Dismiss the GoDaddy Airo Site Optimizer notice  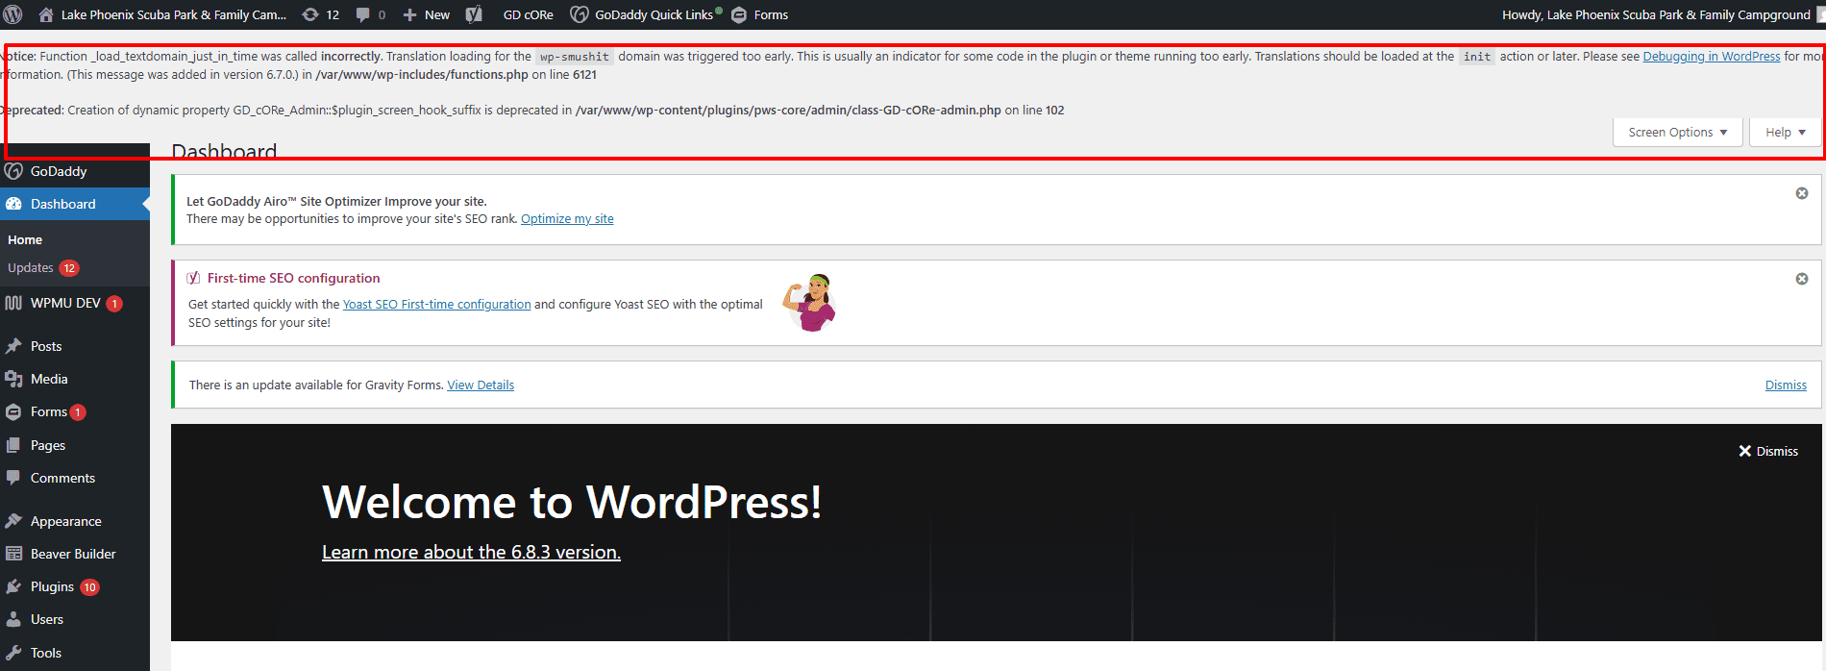[x=1802, y=193]
